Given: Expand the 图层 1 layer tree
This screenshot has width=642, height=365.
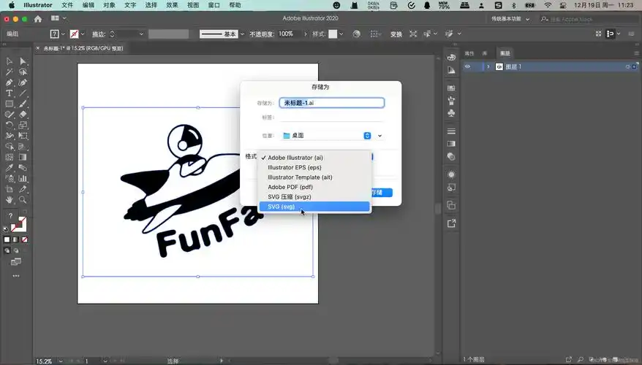Looking at the screenshot, I should (488, 66).
